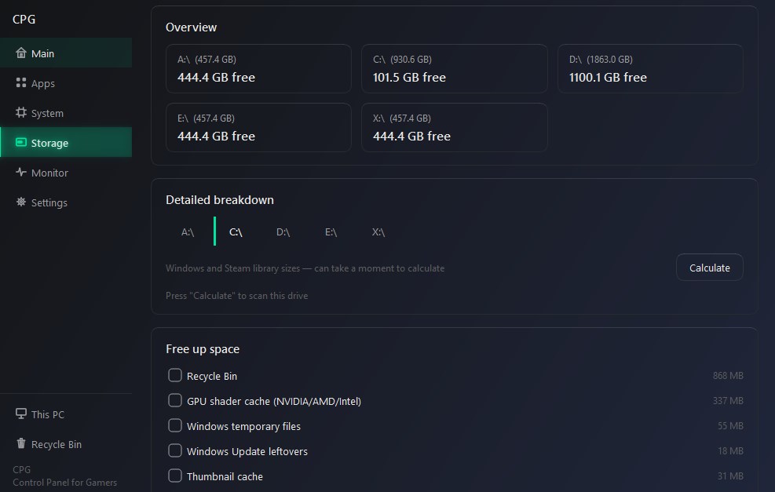Switch to the D:\ breakdown tab

click(283, 231)
